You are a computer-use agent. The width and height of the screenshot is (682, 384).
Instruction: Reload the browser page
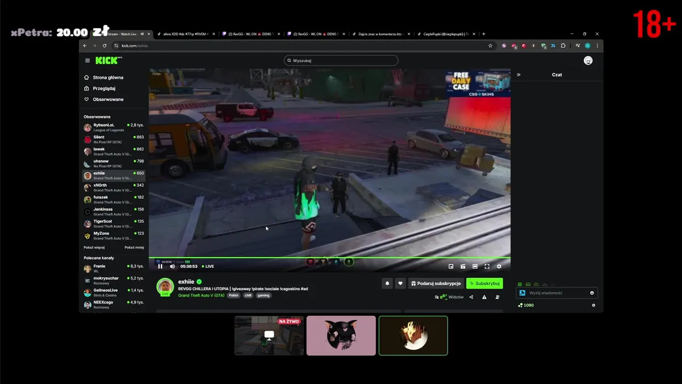(x=104, y=46)
